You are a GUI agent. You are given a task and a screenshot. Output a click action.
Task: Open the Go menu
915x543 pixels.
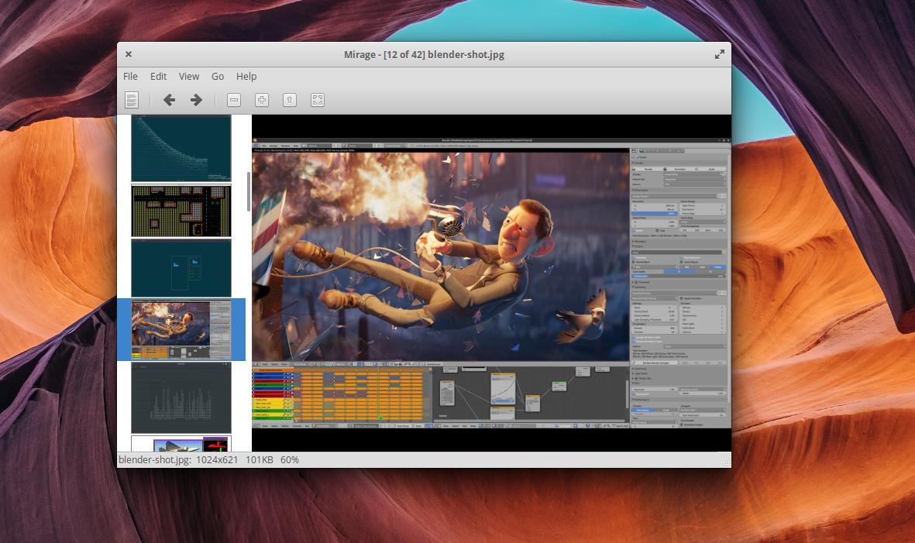click(218, 76)
